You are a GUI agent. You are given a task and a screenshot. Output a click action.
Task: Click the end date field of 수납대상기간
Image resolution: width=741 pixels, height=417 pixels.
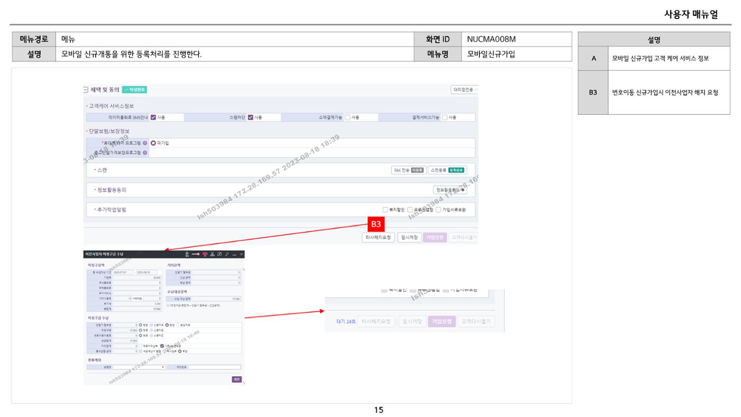click(147, 272)
